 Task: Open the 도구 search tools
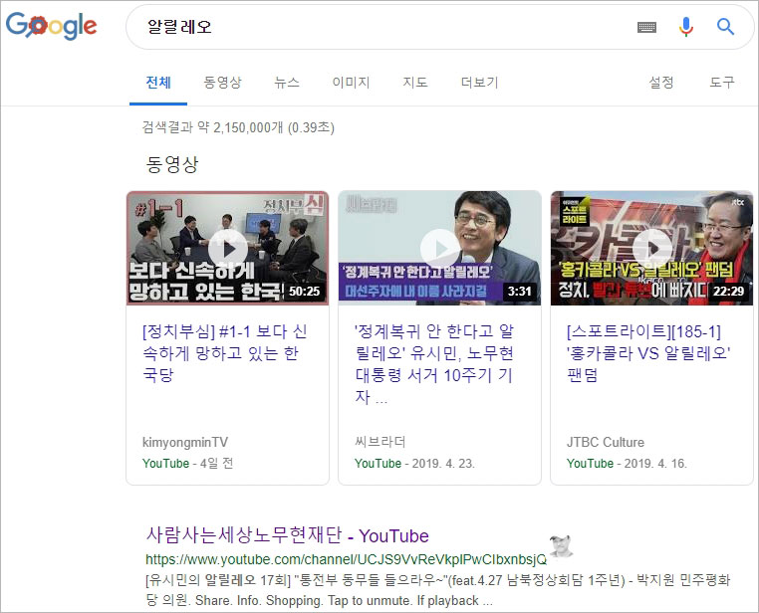[722, 83]
